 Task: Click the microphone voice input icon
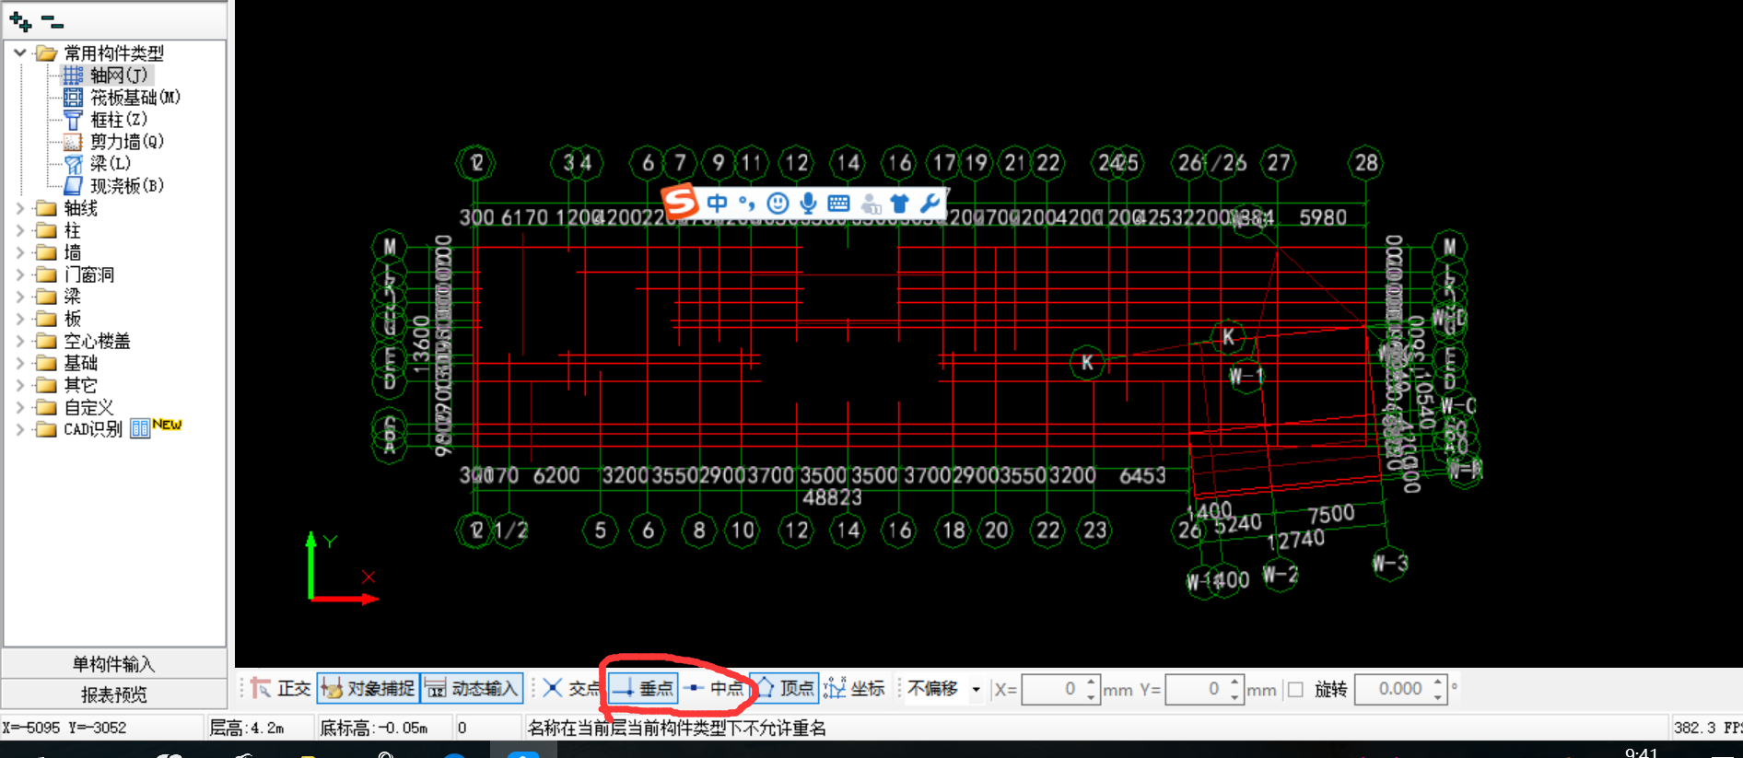808,204
